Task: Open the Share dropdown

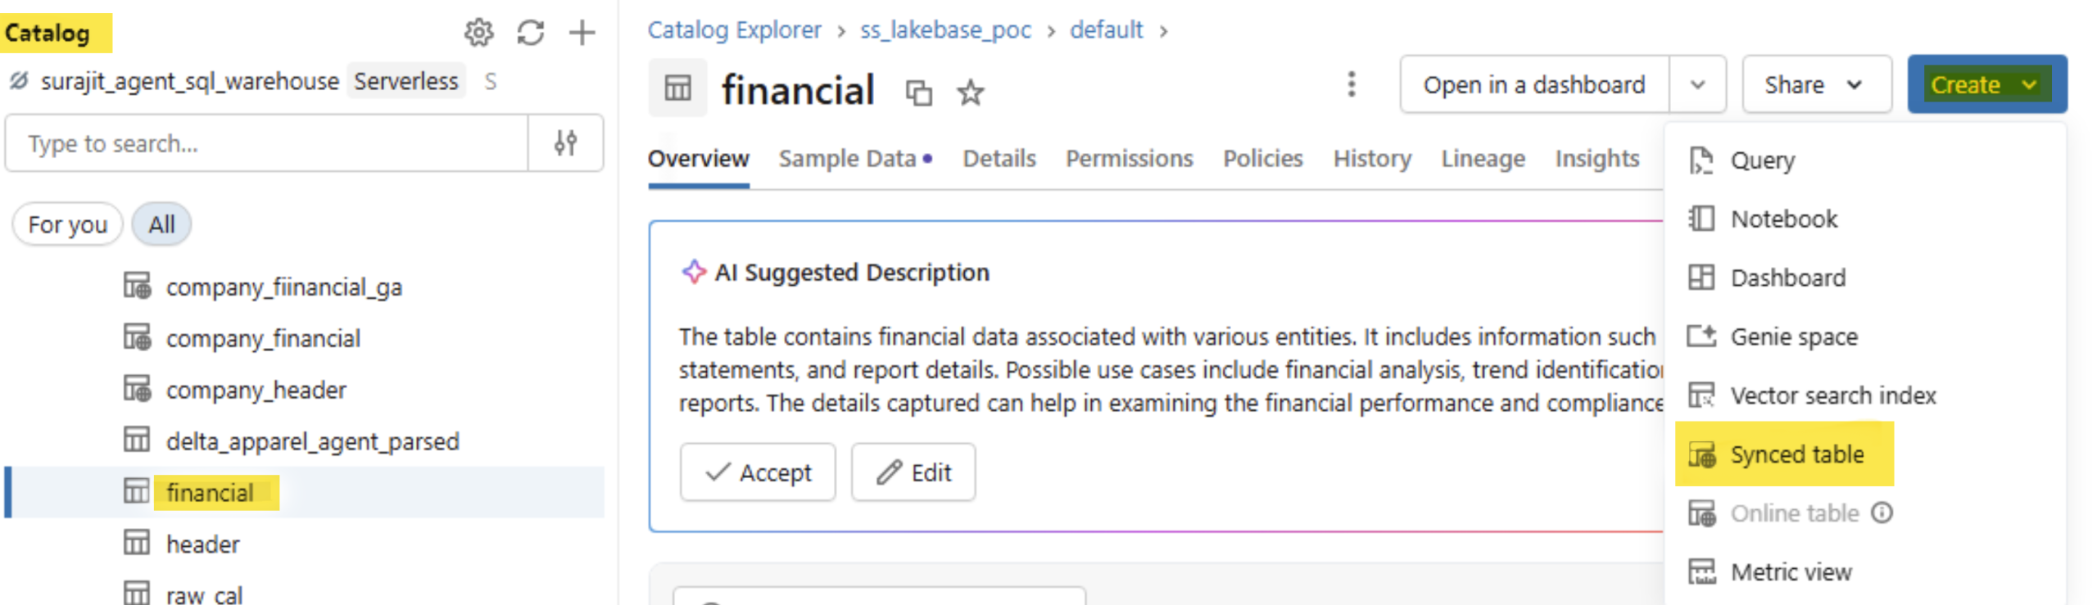Action: click(x=1815, y=84)
